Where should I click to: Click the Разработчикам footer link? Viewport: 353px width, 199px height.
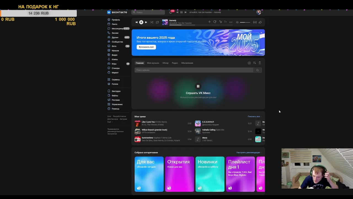[x=119, y=116]
